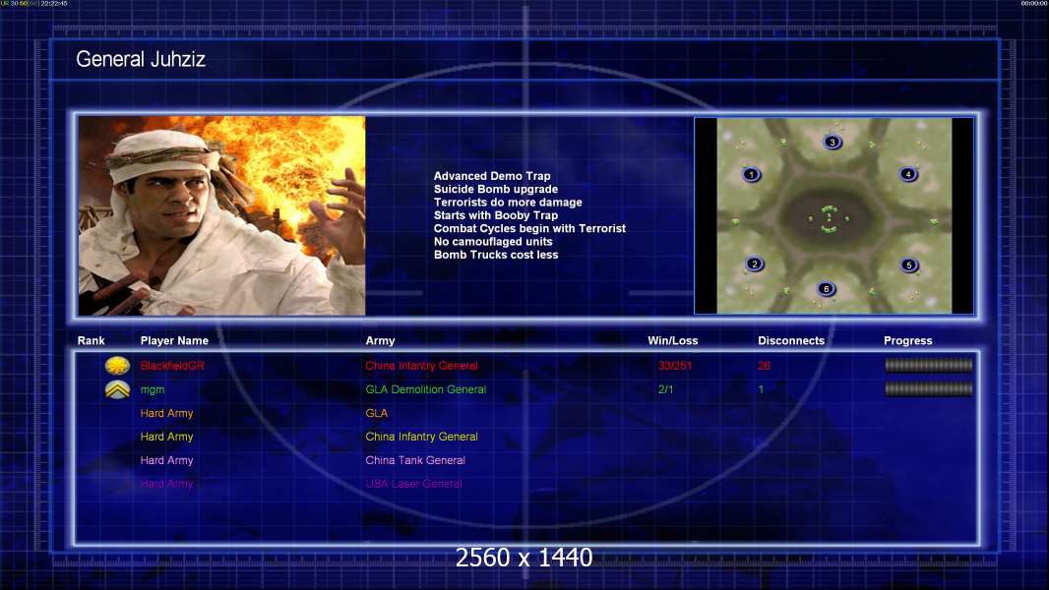Click mgm's chevron rank badge
The image size is (1049, 590).
click(x=117, y=389)
